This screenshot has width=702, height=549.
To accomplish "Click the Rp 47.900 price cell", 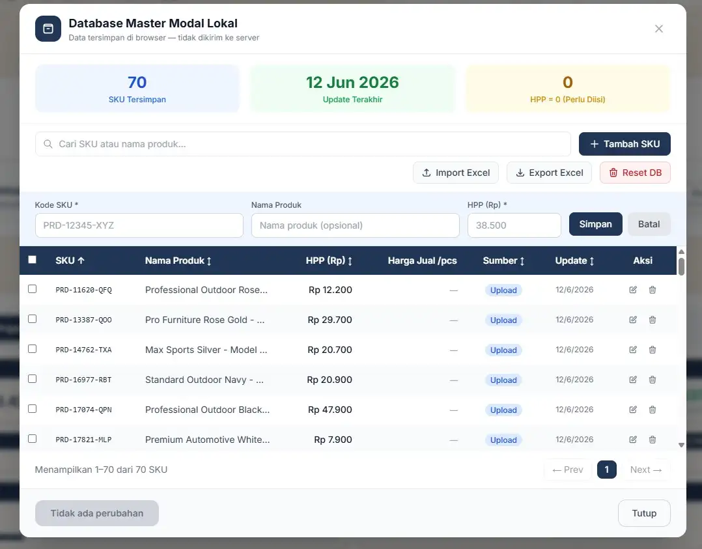I will 330,410.
